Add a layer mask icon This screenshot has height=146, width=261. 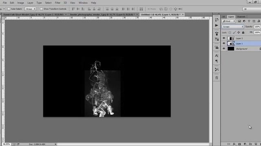(x=239, y=144)
